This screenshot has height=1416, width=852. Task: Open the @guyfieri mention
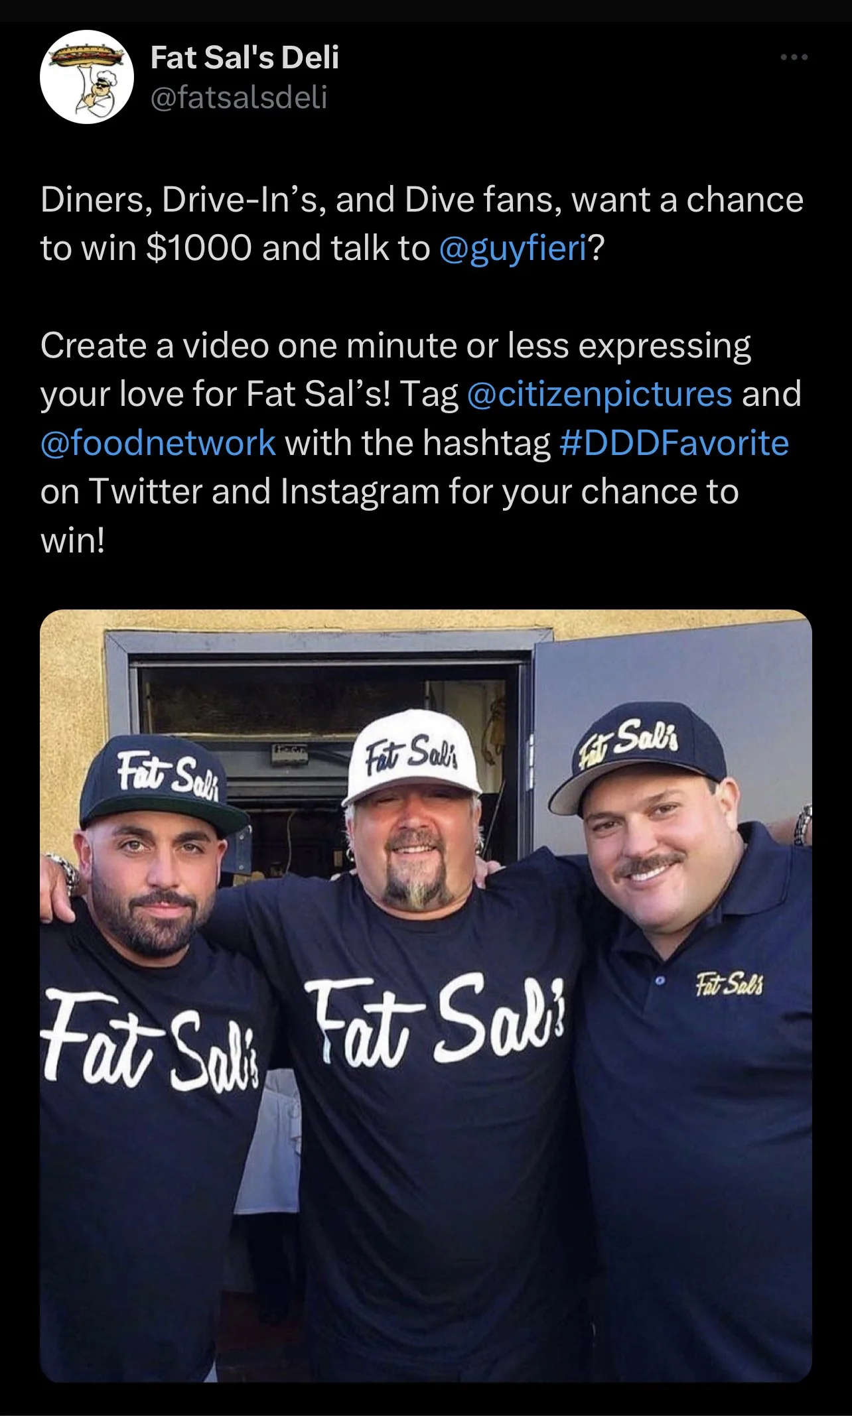point(514,249)
